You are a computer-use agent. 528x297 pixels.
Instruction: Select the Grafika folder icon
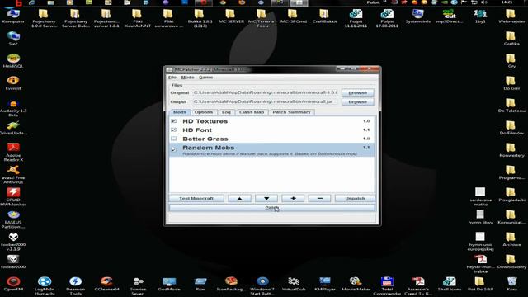(x=511, y=39)
